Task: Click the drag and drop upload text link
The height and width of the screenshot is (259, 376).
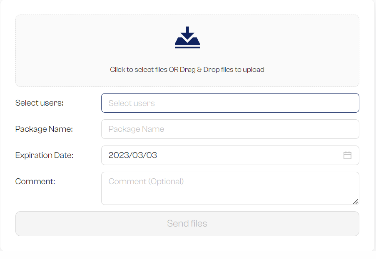Action: (x=187, y=69)
